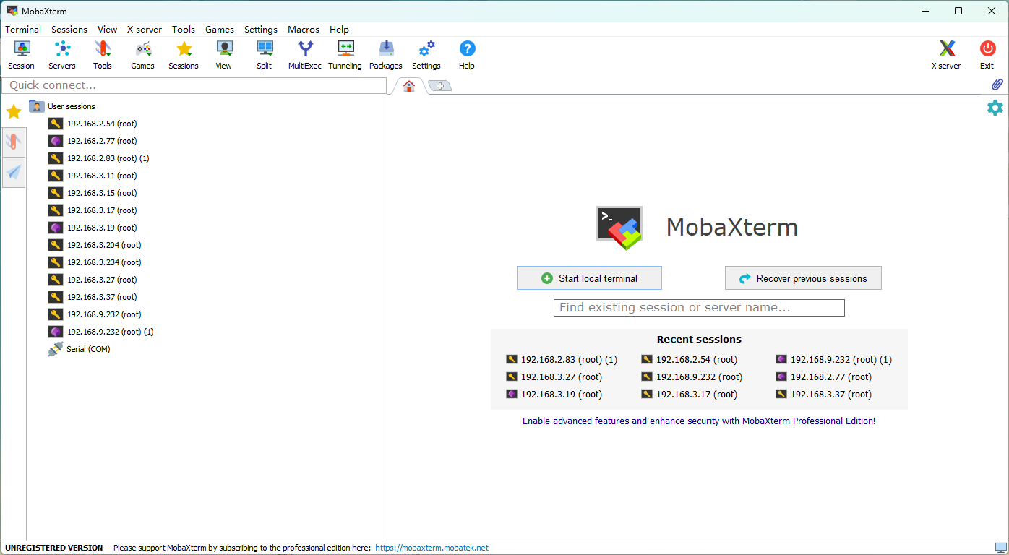Select 192.168.3.19 (root) in session tree
This screenshot has width=1009, height=555.
pyautogui.click(x=102, y=228)
